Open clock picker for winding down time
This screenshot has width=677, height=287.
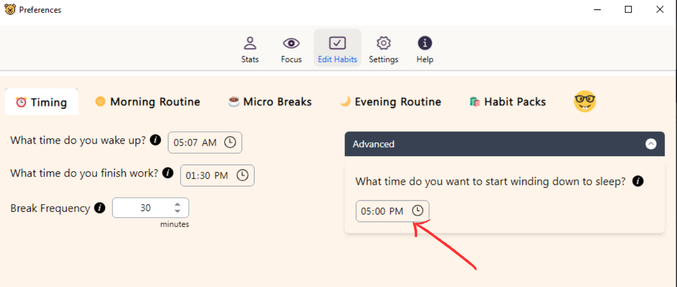(418, 211)
